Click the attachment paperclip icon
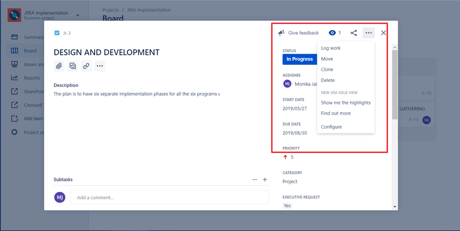This screenshot has width=460, height=231. pyautogui.click(x=59, y=66)
